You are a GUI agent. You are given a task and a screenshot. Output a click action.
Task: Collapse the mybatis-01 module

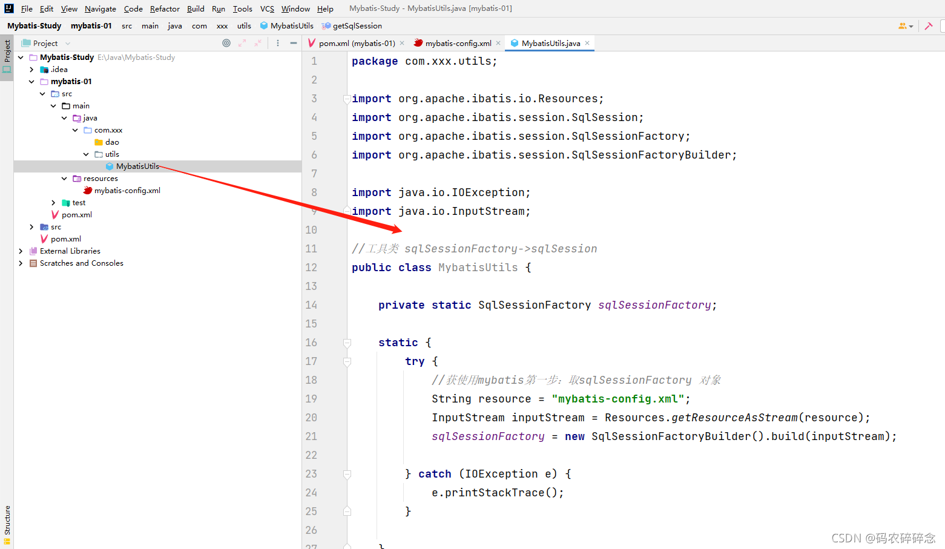tap(31, 82)
